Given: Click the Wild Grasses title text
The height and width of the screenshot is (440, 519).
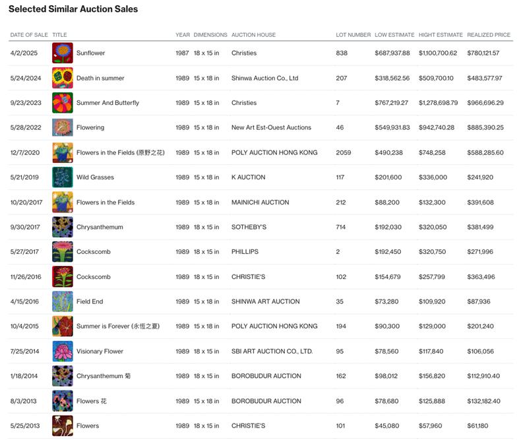Looking at the screenshot, I should (x=94, y=177).
